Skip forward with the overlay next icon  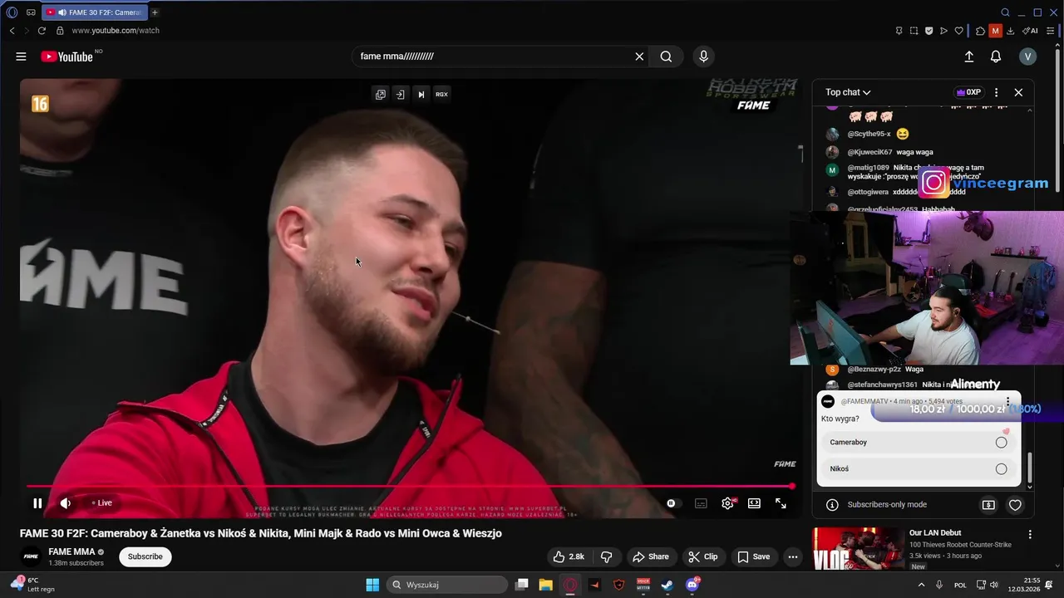coord(421,94)
